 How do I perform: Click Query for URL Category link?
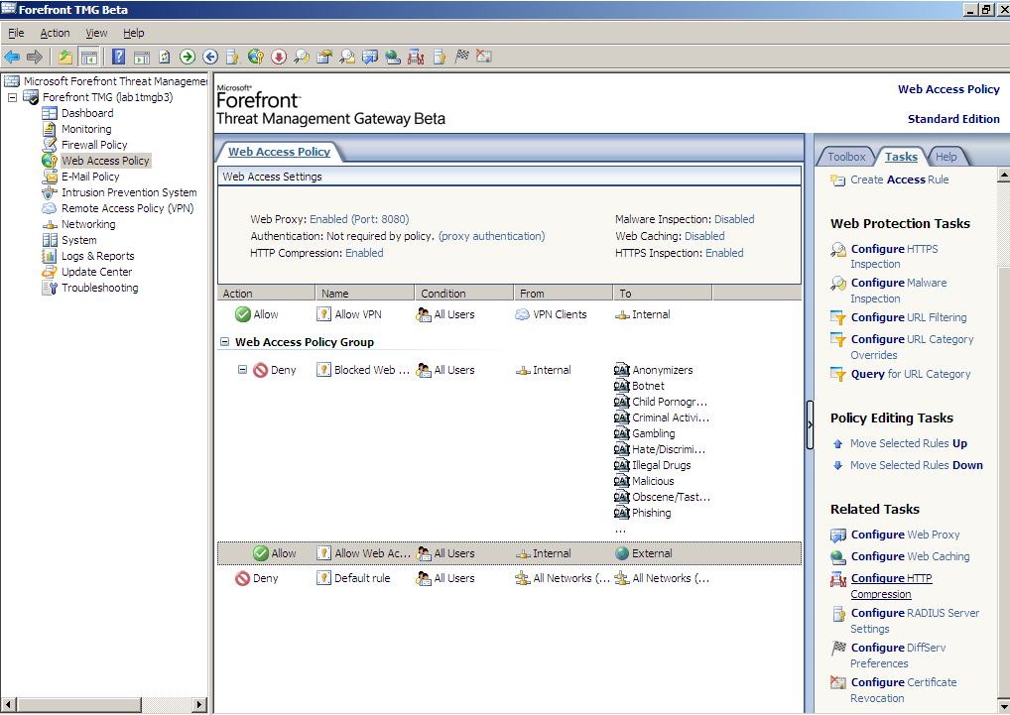(910, 374)
